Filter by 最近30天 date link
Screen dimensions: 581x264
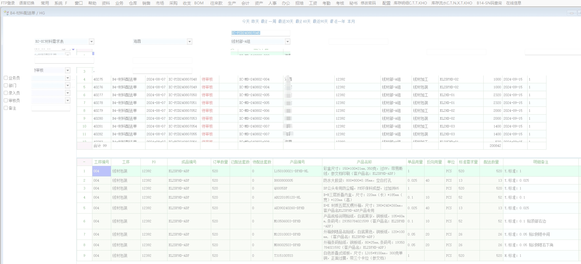click(x=285, y=21)
